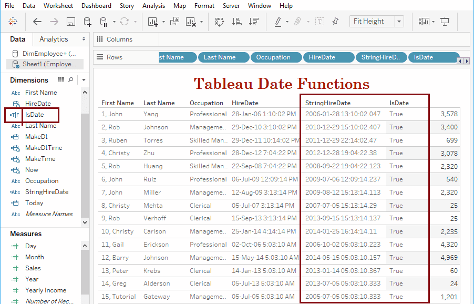Click the Save icon in the toolbar
Image resolution: width=474 pixels, height=304 pixels.
(x=71, y=22)
